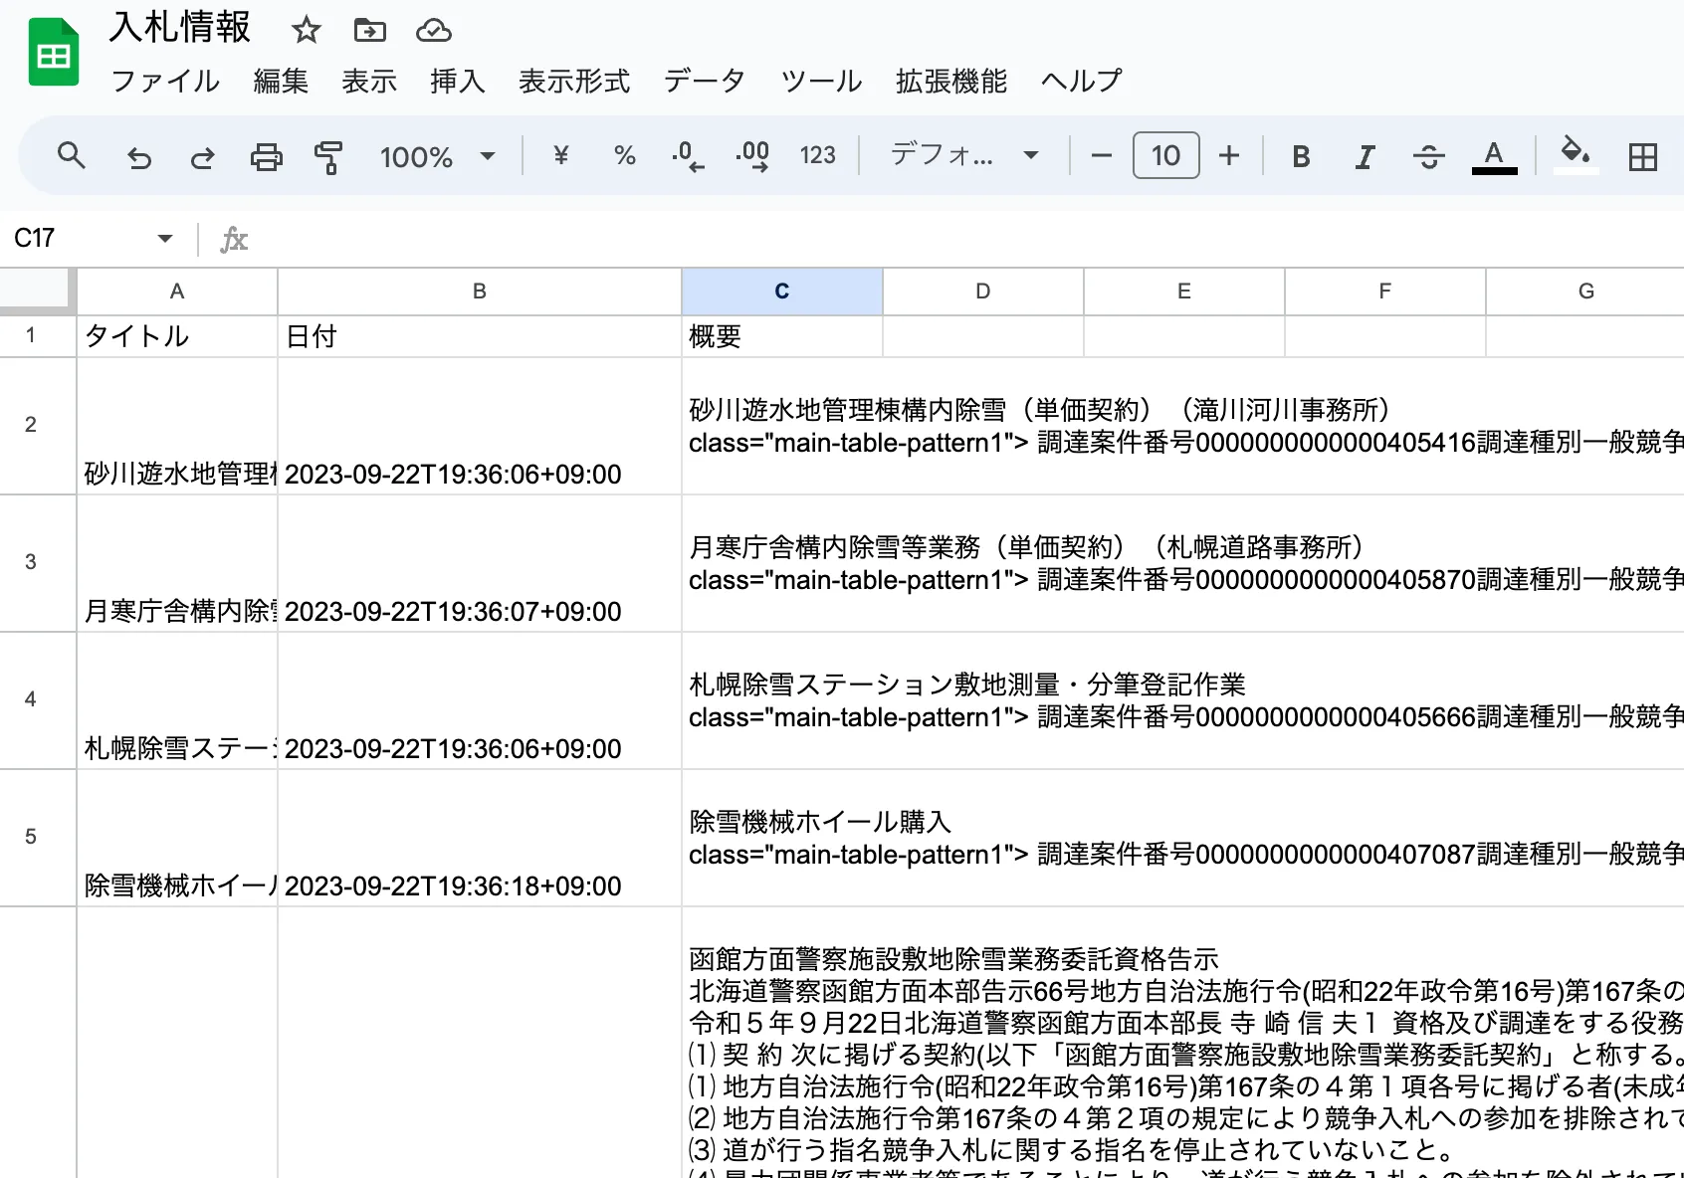
Task: Open the データ menu
Action: pos(704,82)
